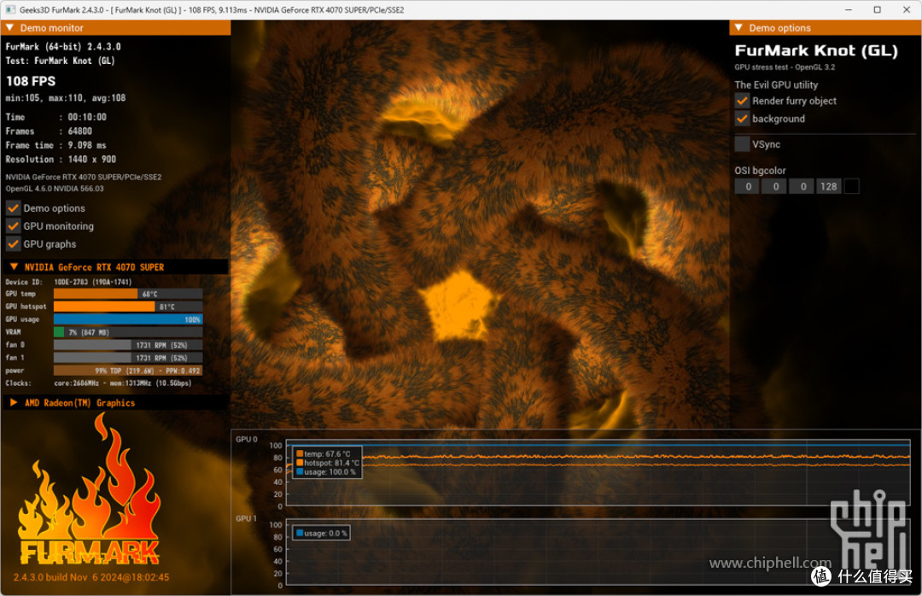
Task: Toggle the background checkbox
Action: 742,118
